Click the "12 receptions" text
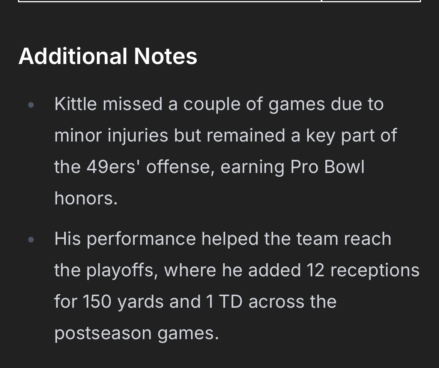The width and height of the screenshot is (439, 368). [363, 271]
